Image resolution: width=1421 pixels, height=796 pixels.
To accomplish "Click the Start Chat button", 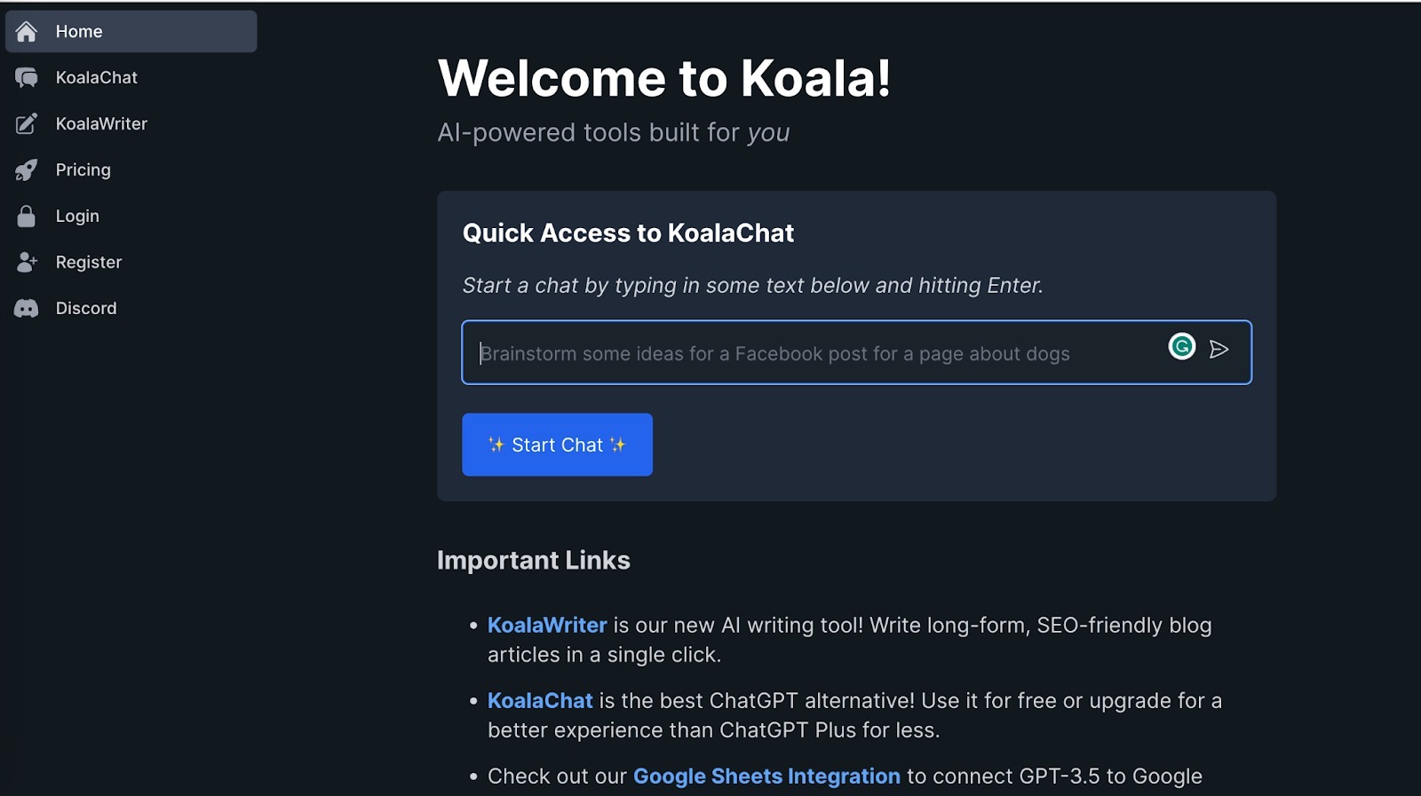I will coord(557,445).
